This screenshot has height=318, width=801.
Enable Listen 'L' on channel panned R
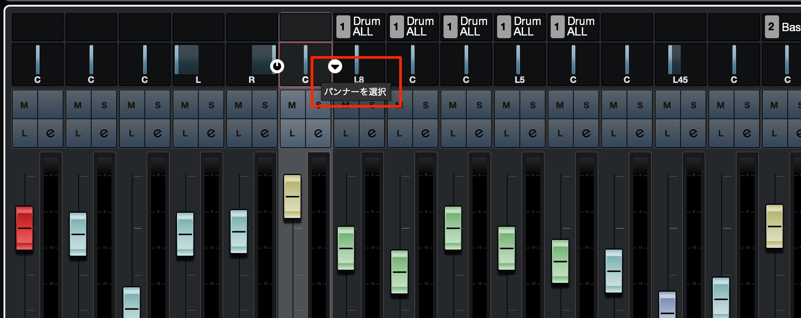point(239,133)
